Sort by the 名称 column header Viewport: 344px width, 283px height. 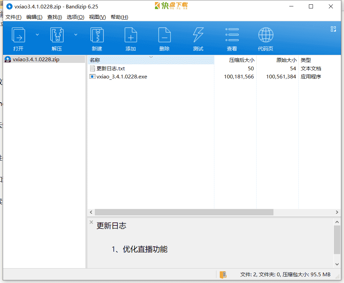[x=151, y=60]
